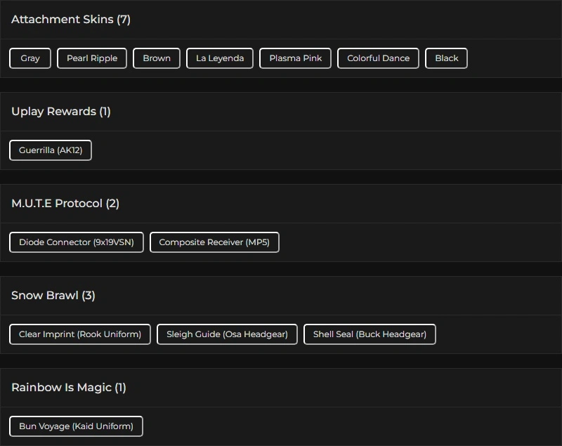Select Diode Connector (9x19VSN) item
Screen dimensions: 562x446
pos(77,242)
